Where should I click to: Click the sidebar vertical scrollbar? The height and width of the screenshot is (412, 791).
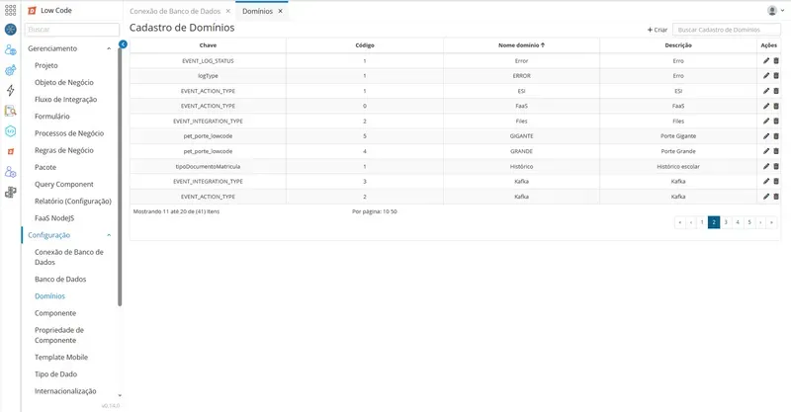pos(120,177)
